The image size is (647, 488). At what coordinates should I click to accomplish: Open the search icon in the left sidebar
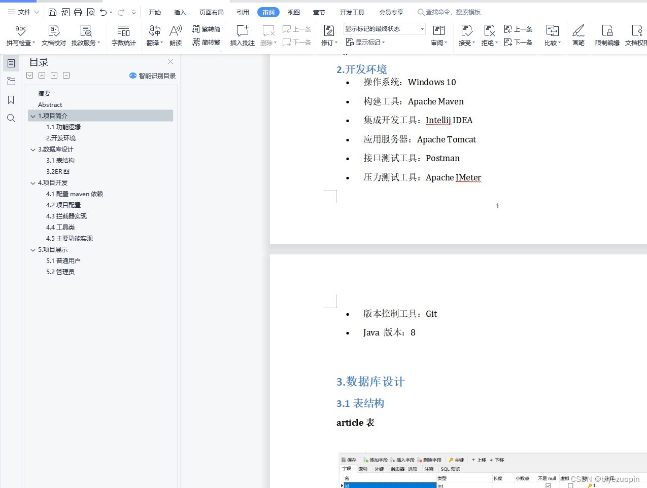(11, 118)
